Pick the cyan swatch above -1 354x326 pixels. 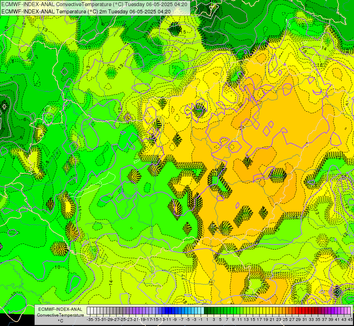199,310
